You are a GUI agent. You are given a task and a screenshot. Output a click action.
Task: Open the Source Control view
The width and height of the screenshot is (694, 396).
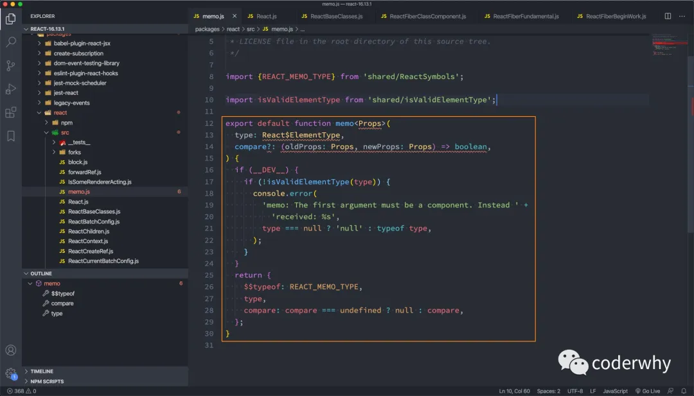[11, 65]
